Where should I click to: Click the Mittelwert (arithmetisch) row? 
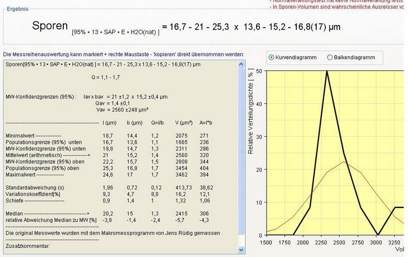[51, 154]
